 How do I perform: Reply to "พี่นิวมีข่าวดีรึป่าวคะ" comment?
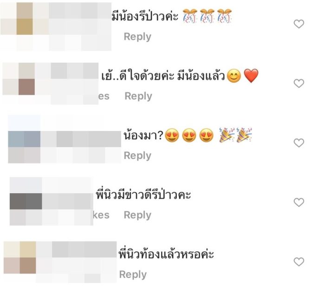(x=137, y=215)
